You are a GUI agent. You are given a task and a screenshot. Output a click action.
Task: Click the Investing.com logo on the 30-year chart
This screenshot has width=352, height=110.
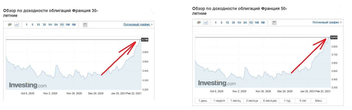(24, 85)
